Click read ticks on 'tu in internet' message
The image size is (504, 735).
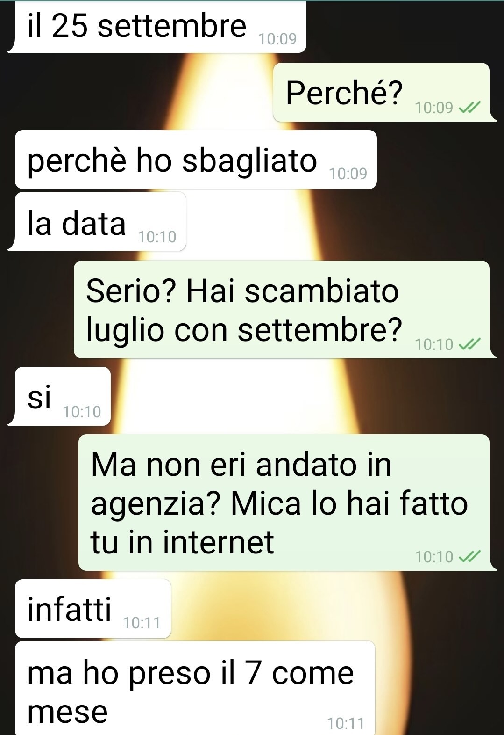pos(469,557)
